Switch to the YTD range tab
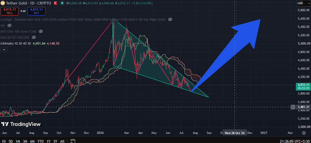311x143 pixels. click(41, 141)
